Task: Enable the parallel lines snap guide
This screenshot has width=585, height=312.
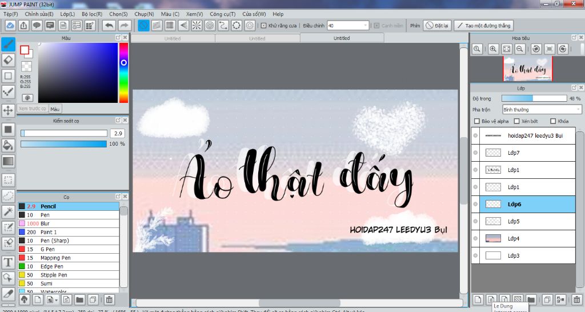Action: click(157, 25)
